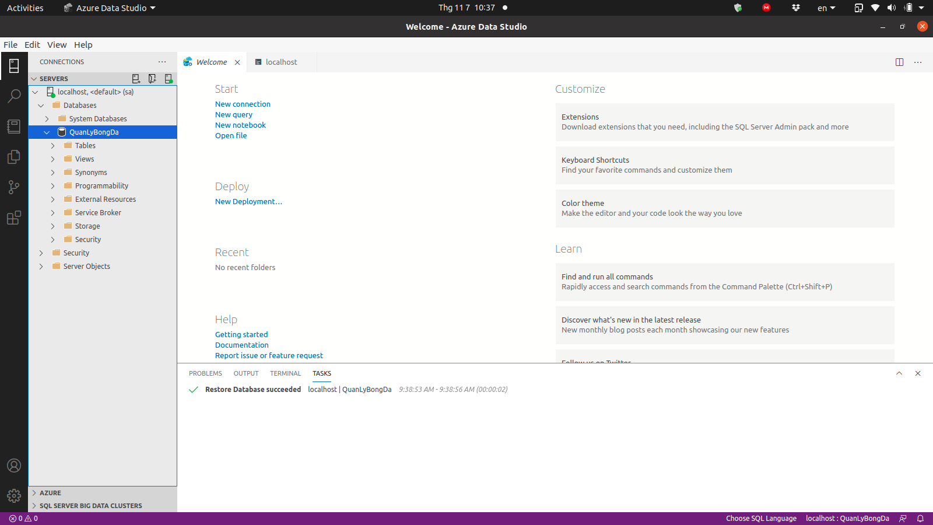The height and width of the screenshot is (525, 933).
Task: Switch to the TERMINAL panel tab
Action: pos(286,373)
